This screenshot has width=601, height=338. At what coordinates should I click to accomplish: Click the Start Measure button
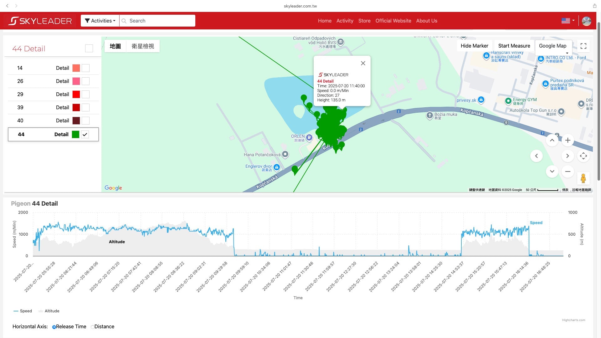514,46
